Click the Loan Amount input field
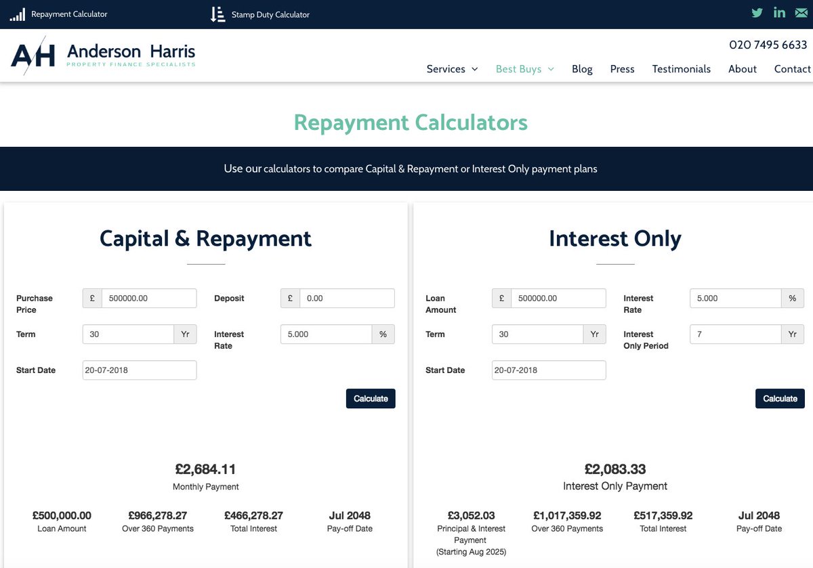Viewport: 813px width, 568px height. pyautogui.click(x=558, y=298)
